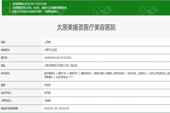Click the province value 山西省
This screenshot has width=170, height=113.
(48, 42)
